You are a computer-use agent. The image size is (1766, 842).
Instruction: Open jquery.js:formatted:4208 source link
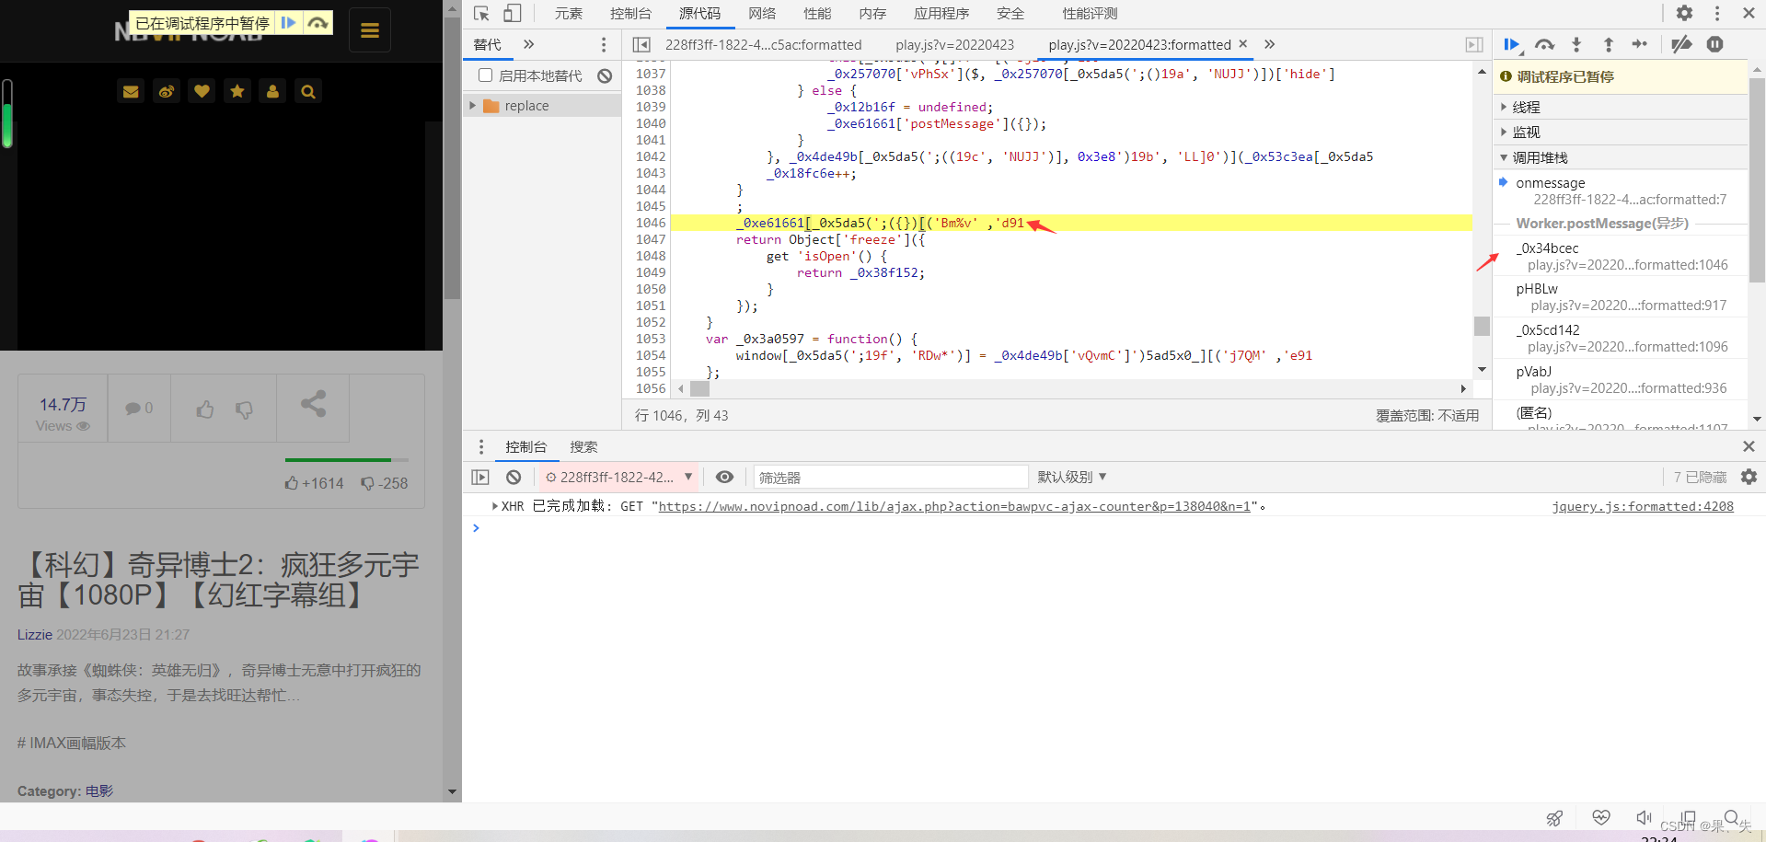[1643, 506]
